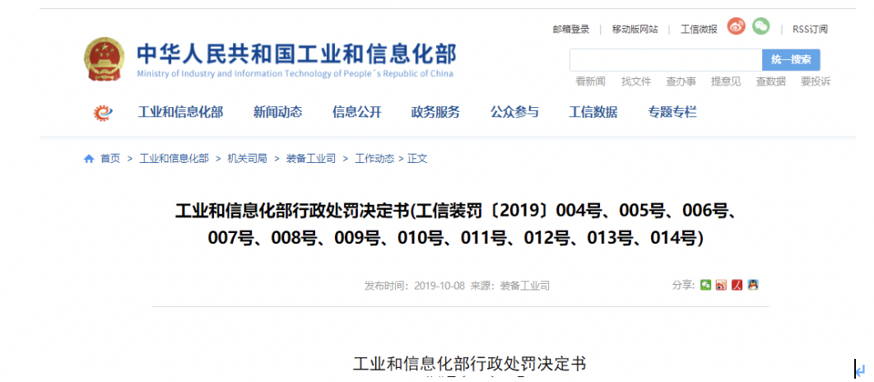This screenshot has width=874, height=382.
Task: Go to 装备工业司 breadcrumb link
Action: [311, 159]
